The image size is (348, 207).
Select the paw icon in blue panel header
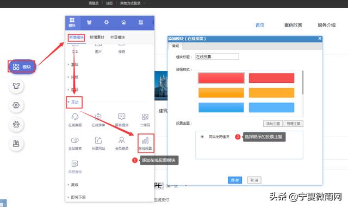pos(123,22)
